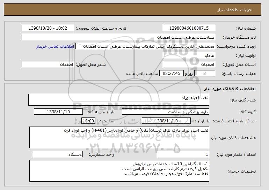Click the buyer notes text area

(x=119, y=171)
